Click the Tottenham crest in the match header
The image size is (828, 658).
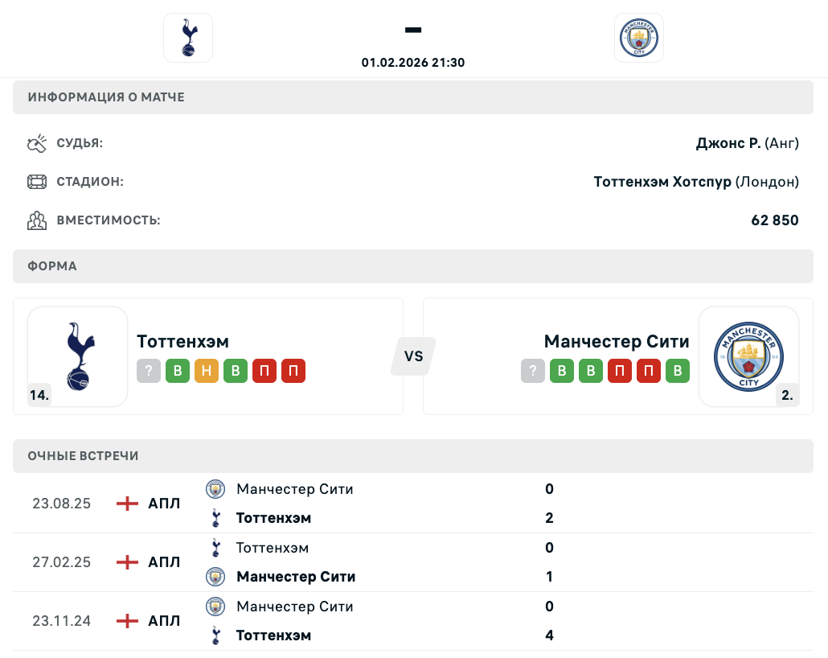coord(188,38)
